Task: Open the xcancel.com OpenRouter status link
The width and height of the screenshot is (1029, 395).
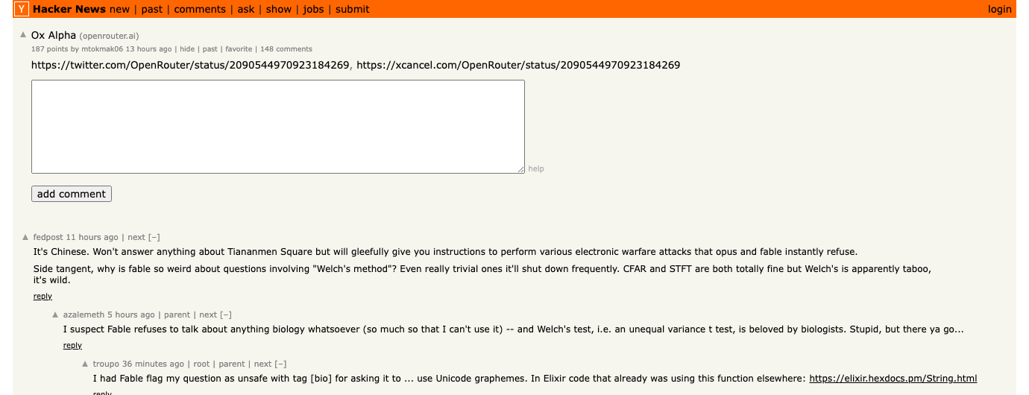Action: pos(518,65)
